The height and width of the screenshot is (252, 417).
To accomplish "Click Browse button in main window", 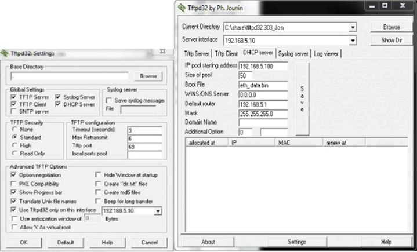I will (x=391, y=27).
